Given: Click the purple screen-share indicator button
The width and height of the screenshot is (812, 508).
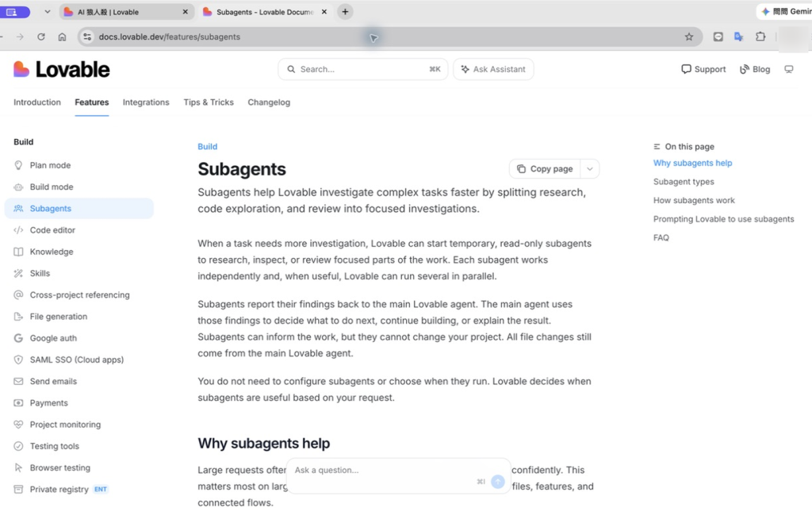Looking at the screenshot, I should click(14, 11).
